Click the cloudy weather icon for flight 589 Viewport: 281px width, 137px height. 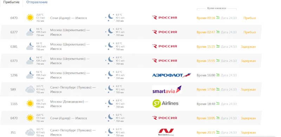pyautogui.click(x=30, y=89)
